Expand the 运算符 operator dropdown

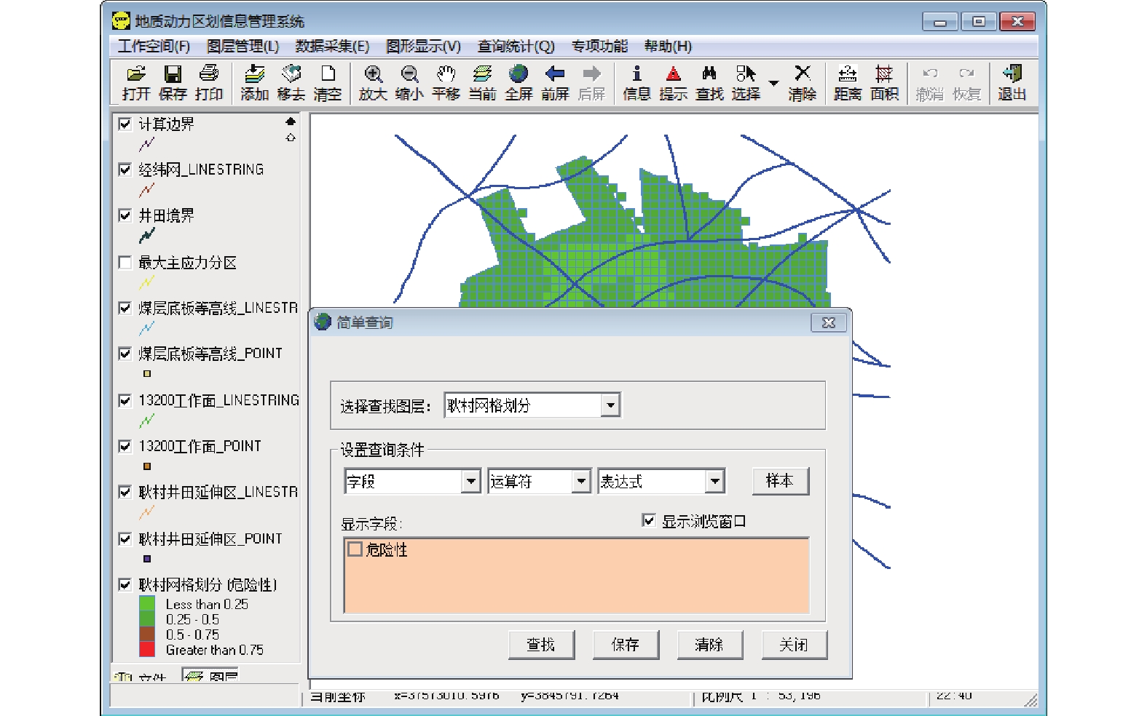(x=580, y=481)
